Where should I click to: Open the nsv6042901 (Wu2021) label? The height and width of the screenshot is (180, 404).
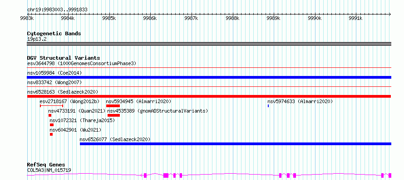pos(75,130)
